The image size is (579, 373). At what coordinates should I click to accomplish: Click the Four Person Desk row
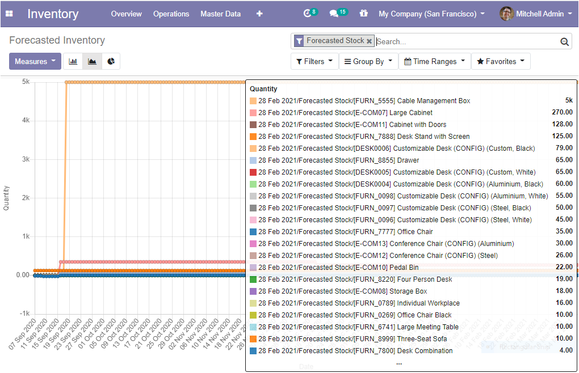pos(411,279)
